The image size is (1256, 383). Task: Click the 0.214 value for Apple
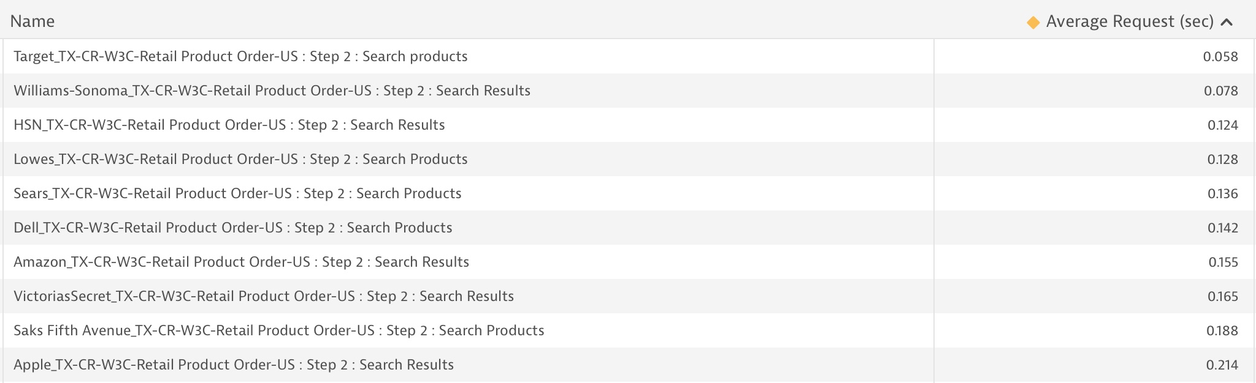pyautogui.click(x=1222, y=365)
